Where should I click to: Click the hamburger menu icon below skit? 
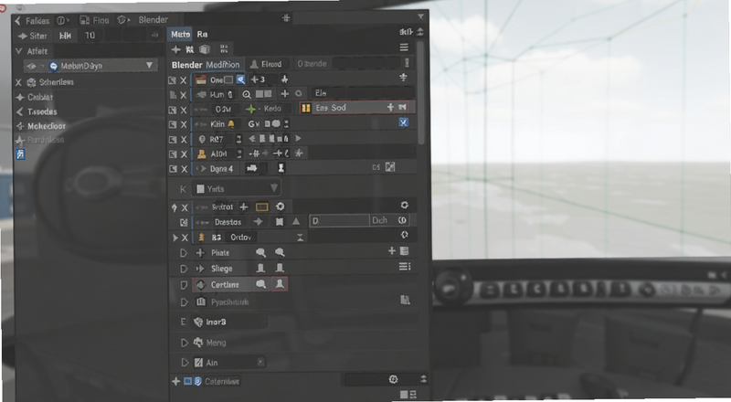[404, 48]
